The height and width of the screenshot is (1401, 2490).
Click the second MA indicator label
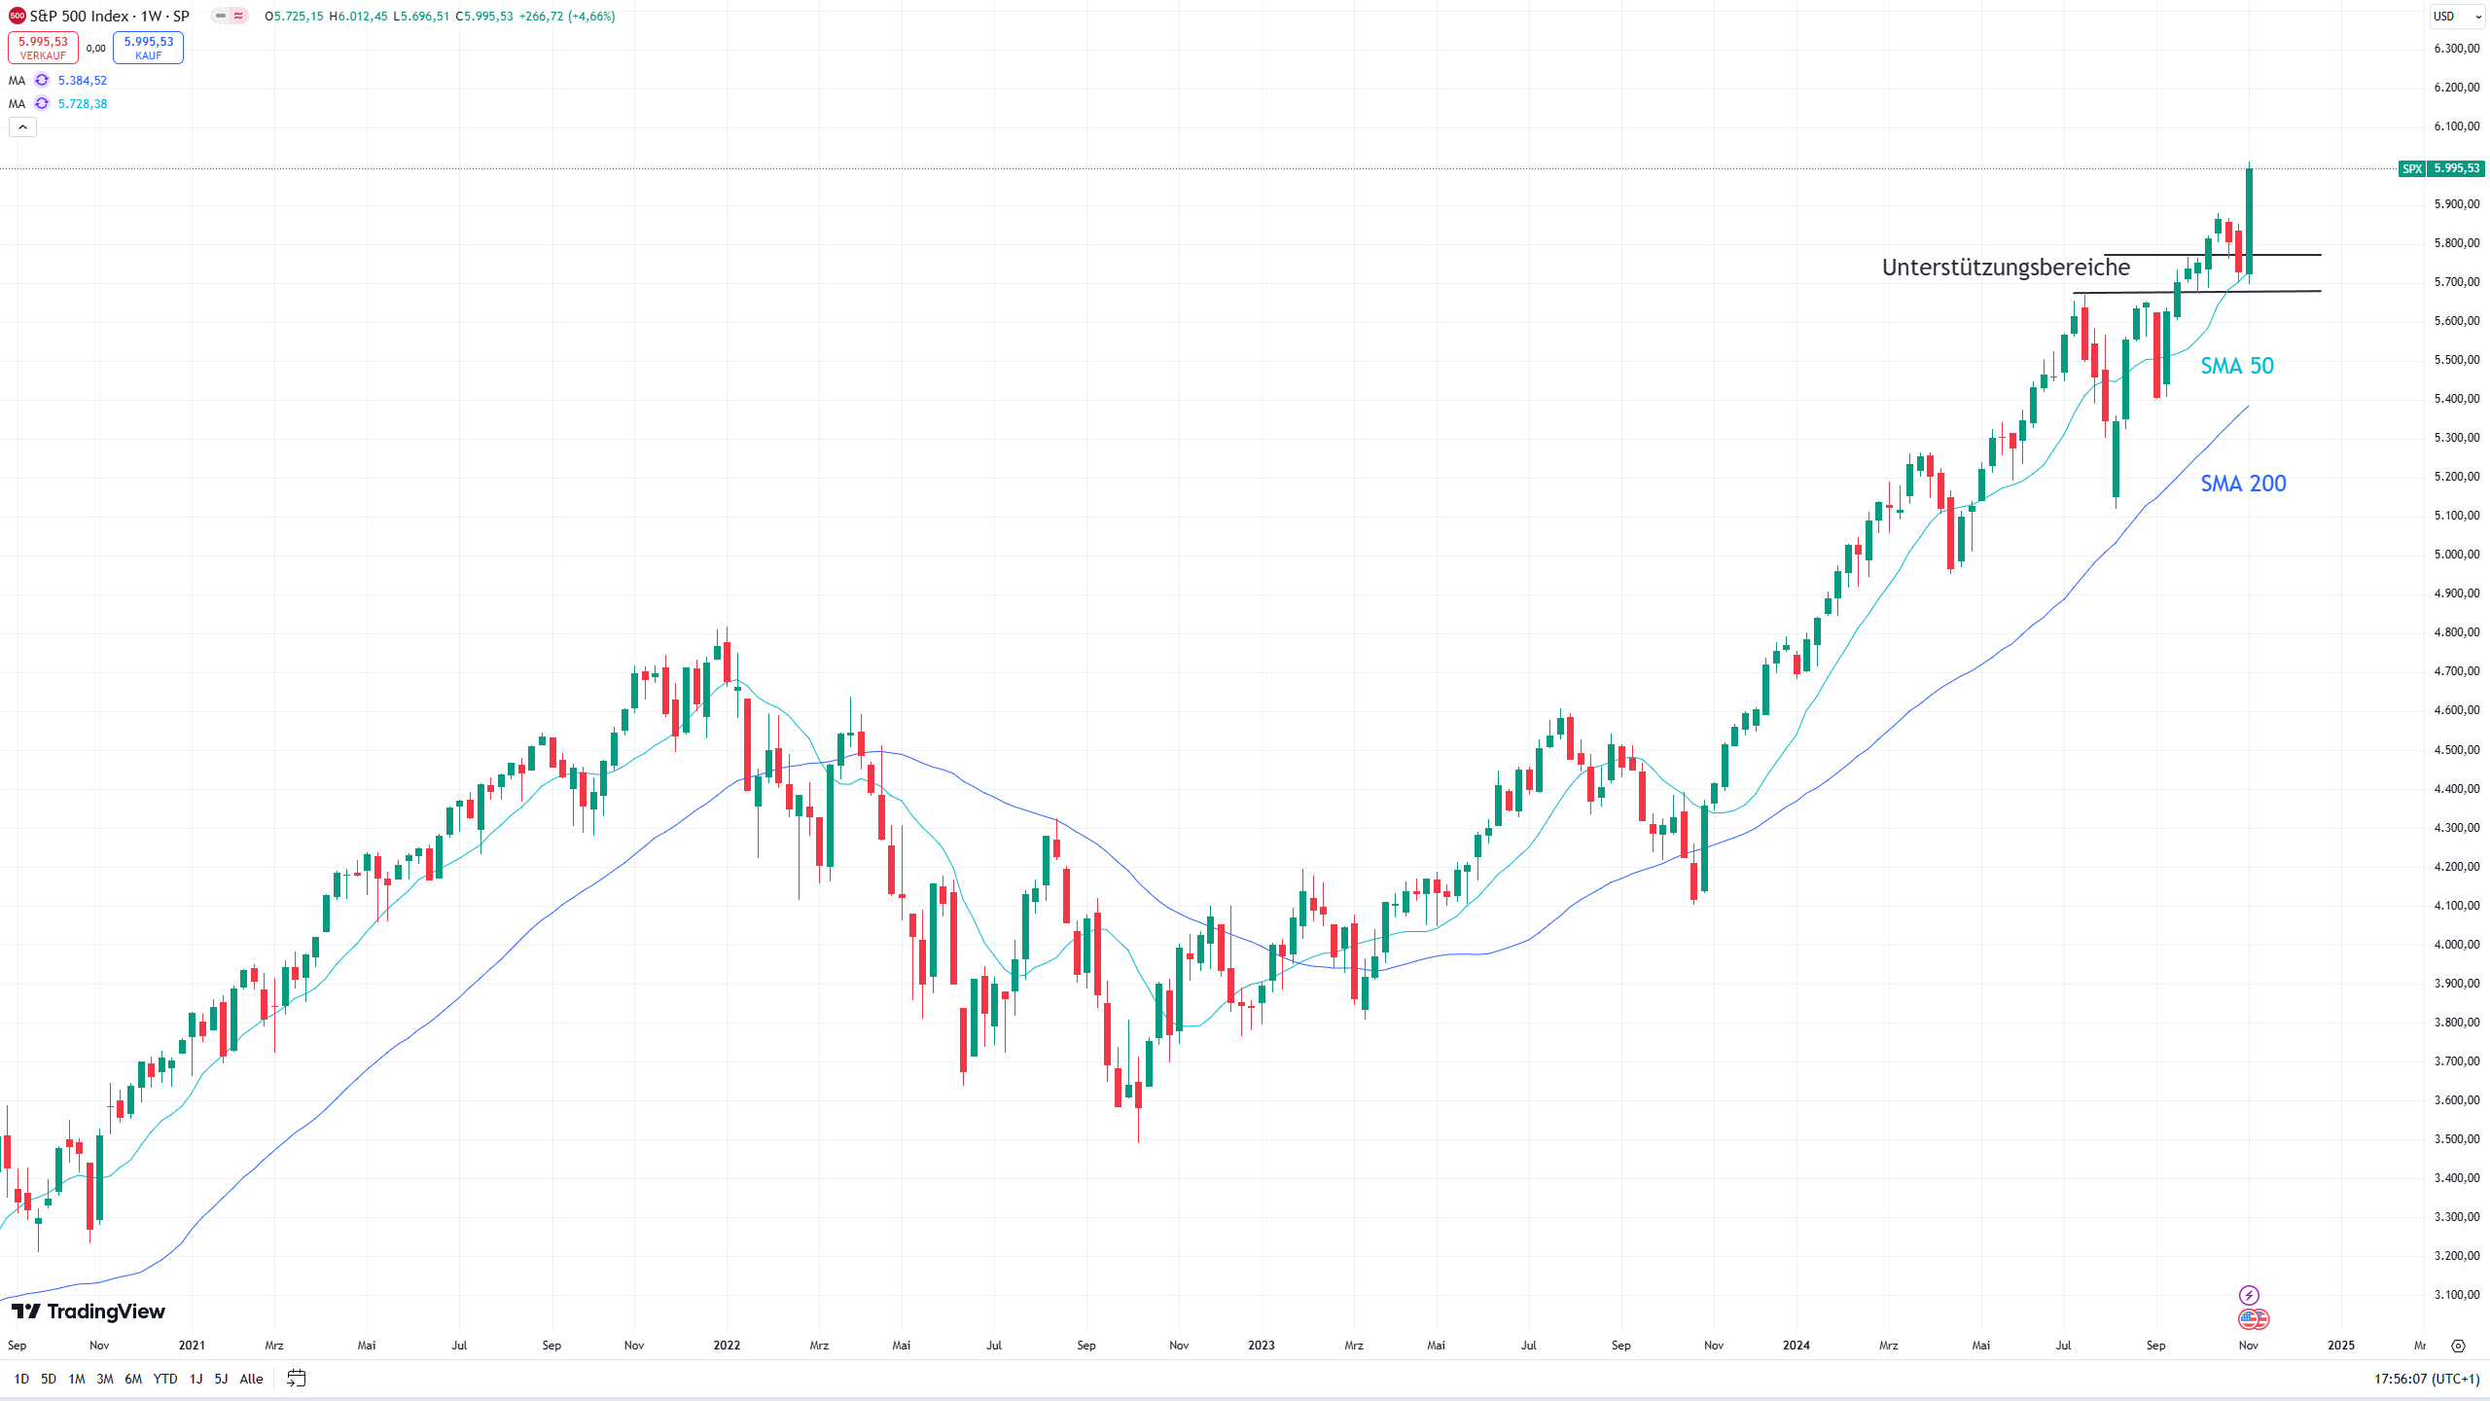[17, 104]
